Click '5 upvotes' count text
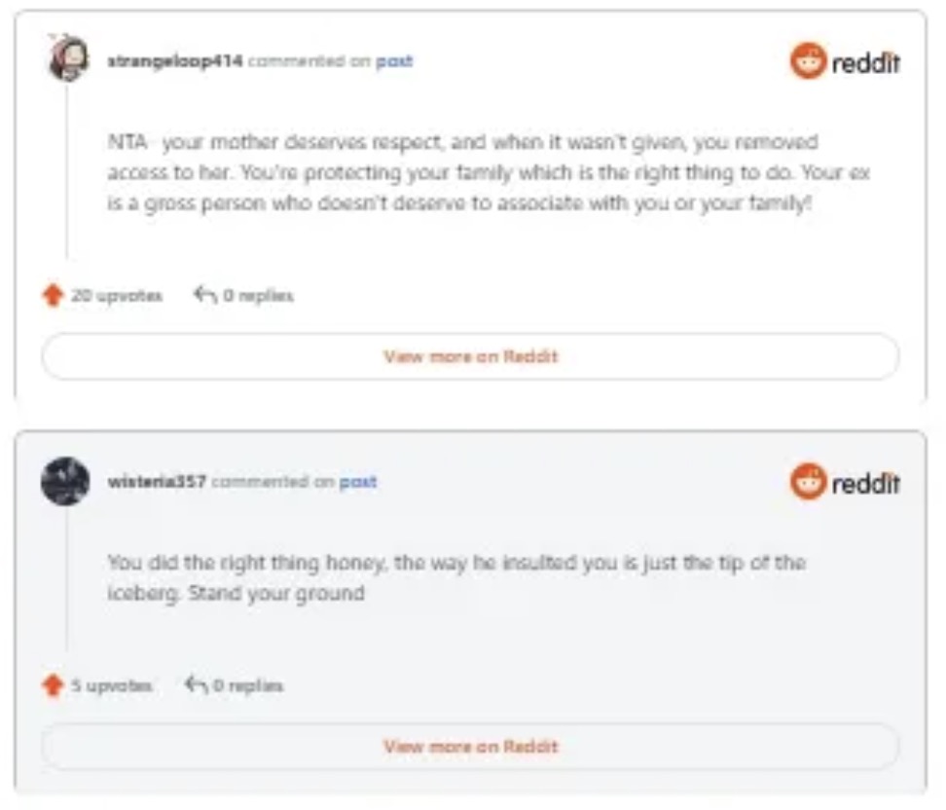Viewport: 946px width, 810px height. [x=111, y=685]
